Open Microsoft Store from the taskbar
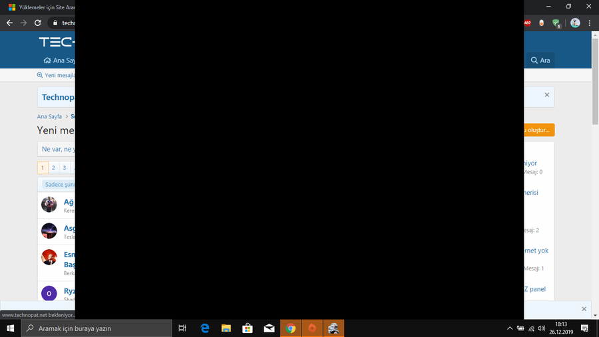This screenshot has height=337, width=599. coord(248,328)
